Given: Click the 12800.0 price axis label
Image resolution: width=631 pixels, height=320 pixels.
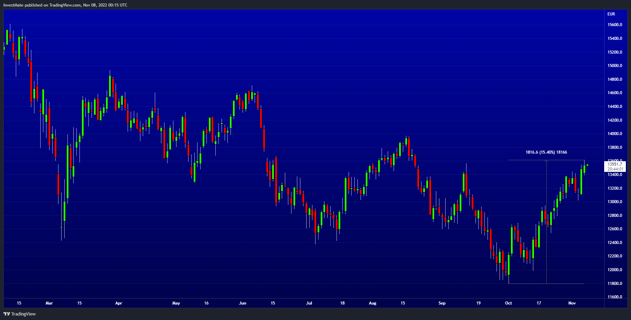Looking at the screenshot, I should 615,216.
